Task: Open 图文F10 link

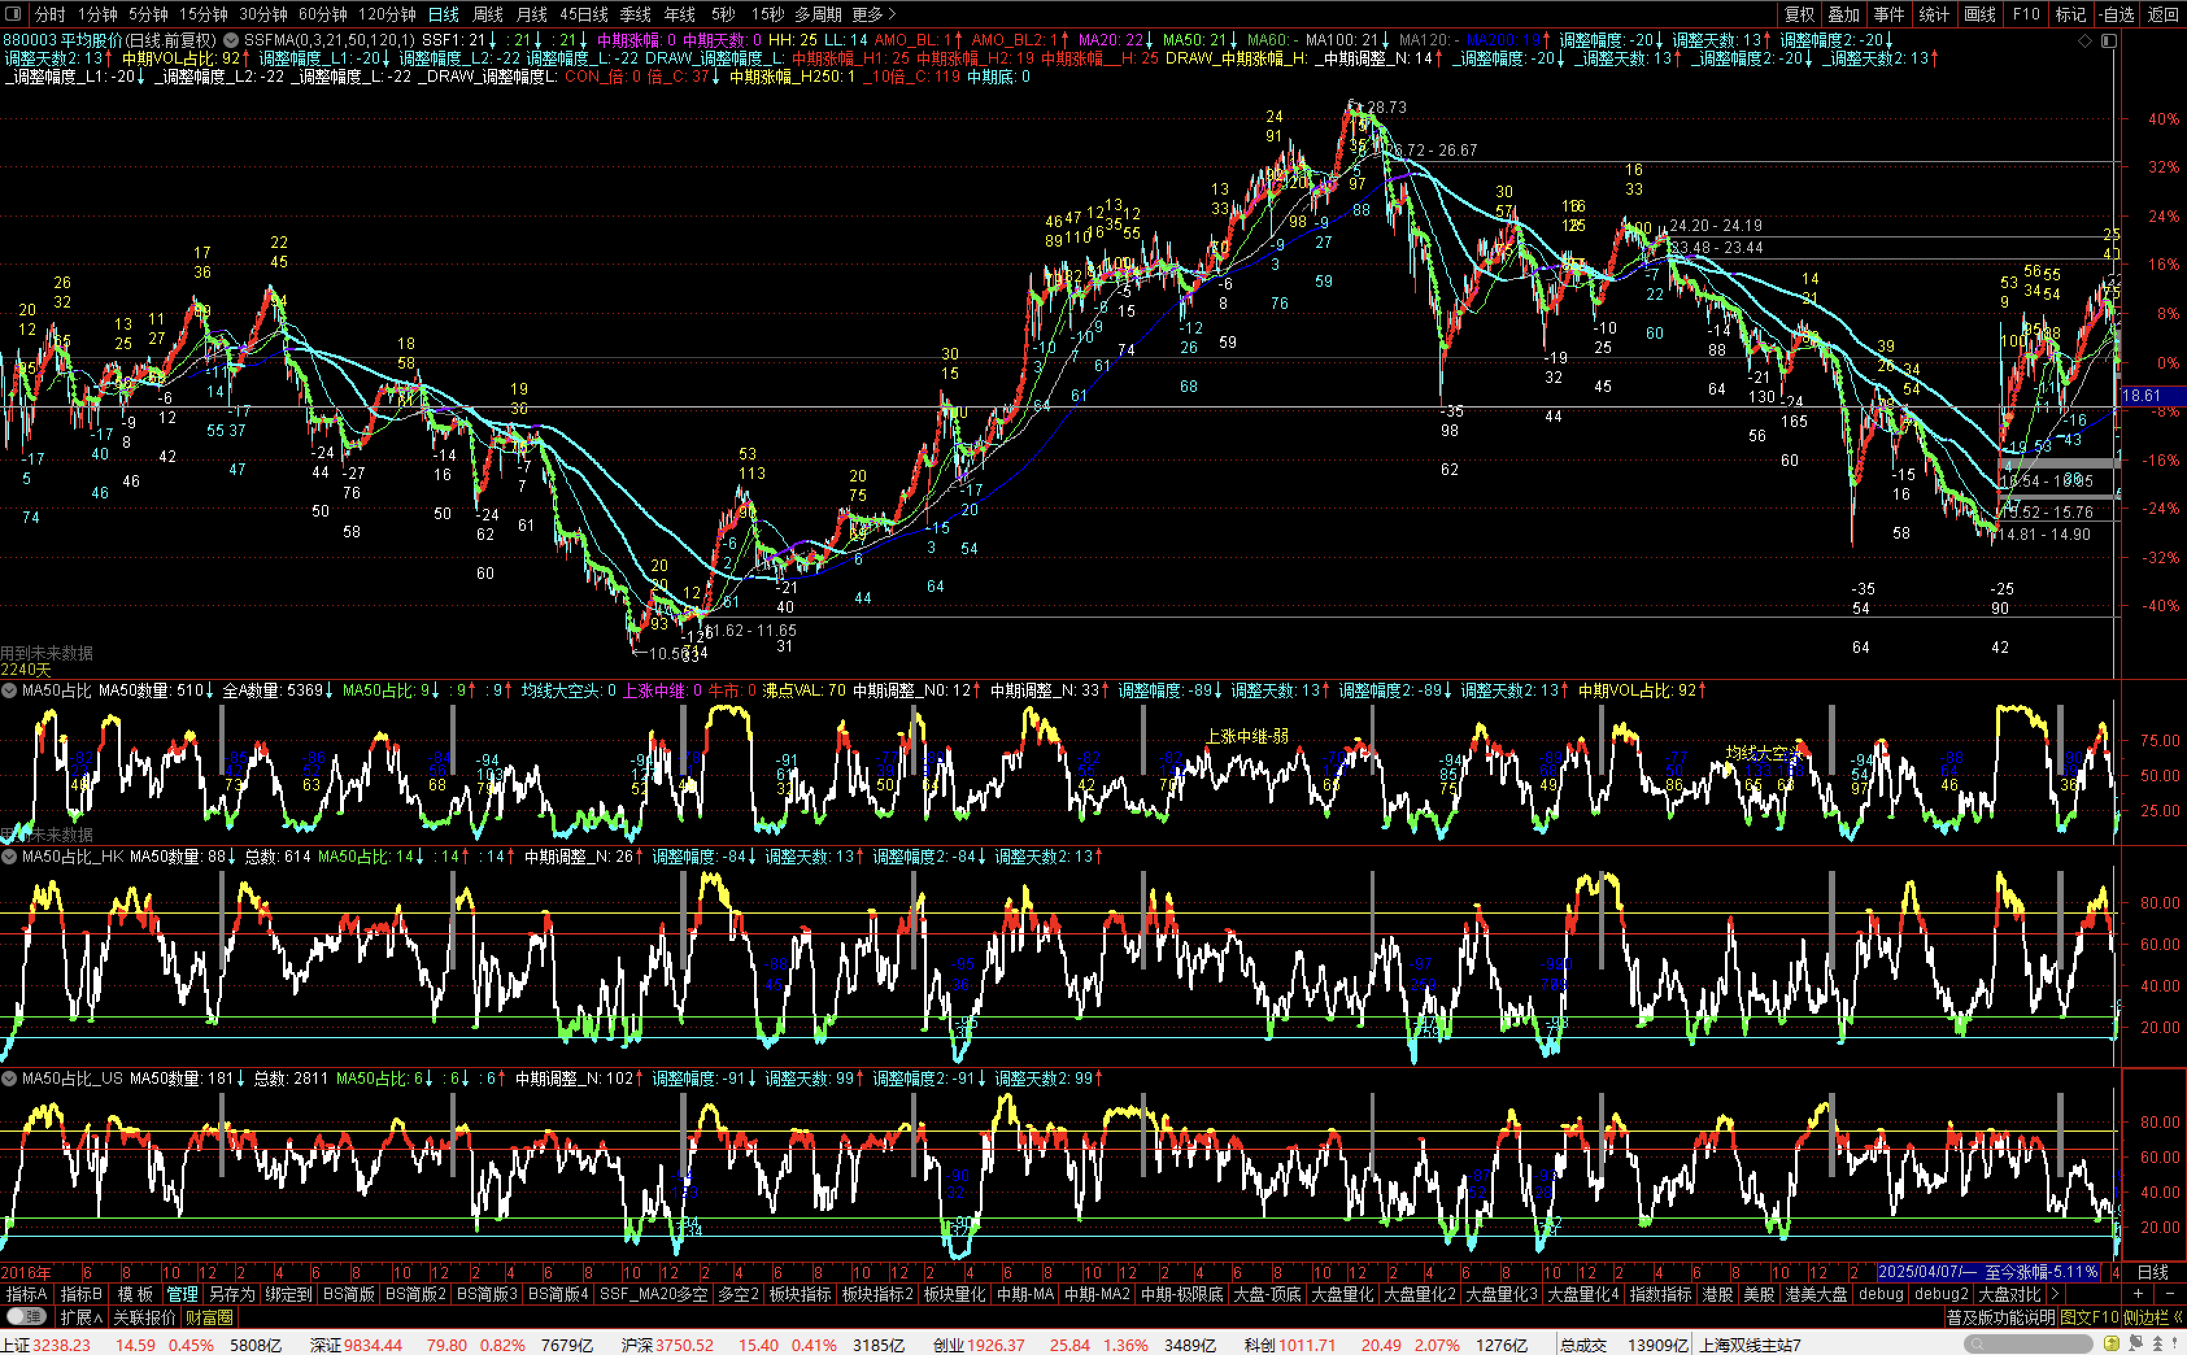Action: coord(2090,1317)
